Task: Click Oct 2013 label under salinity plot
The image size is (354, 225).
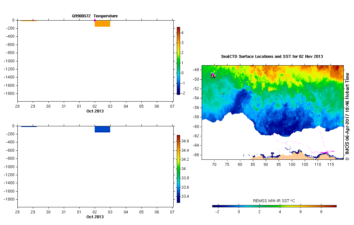Action: click(95, 217)
